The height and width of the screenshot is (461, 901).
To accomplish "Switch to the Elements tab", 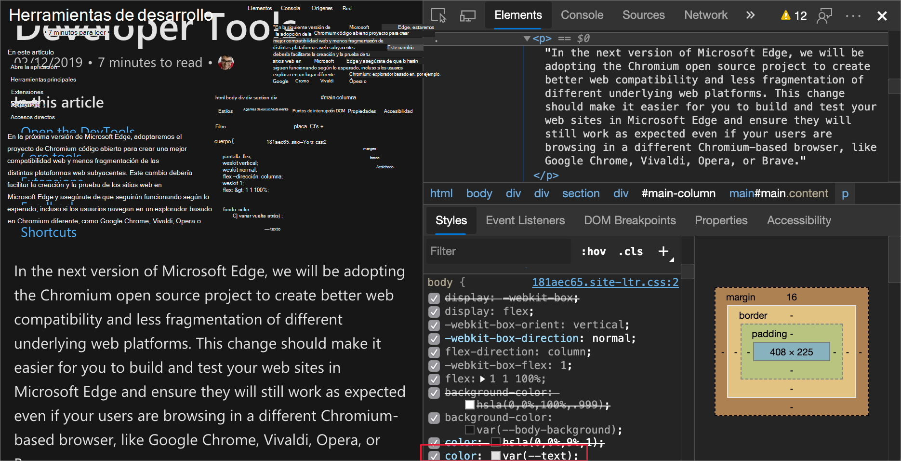I will pyautogui.click(x=518, y=15).
